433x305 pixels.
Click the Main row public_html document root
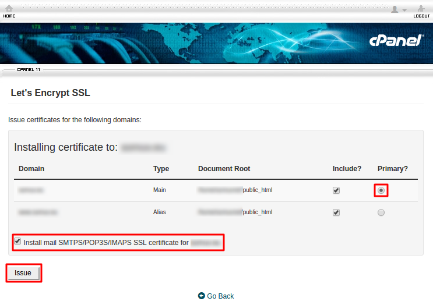[x=258, y=190]
